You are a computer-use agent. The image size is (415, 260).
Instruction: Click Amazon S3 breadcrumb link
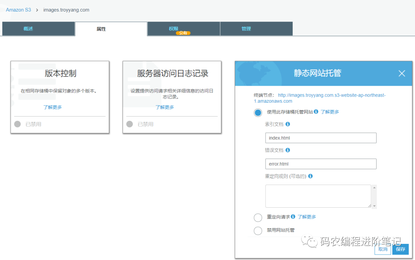pos(18,10)
